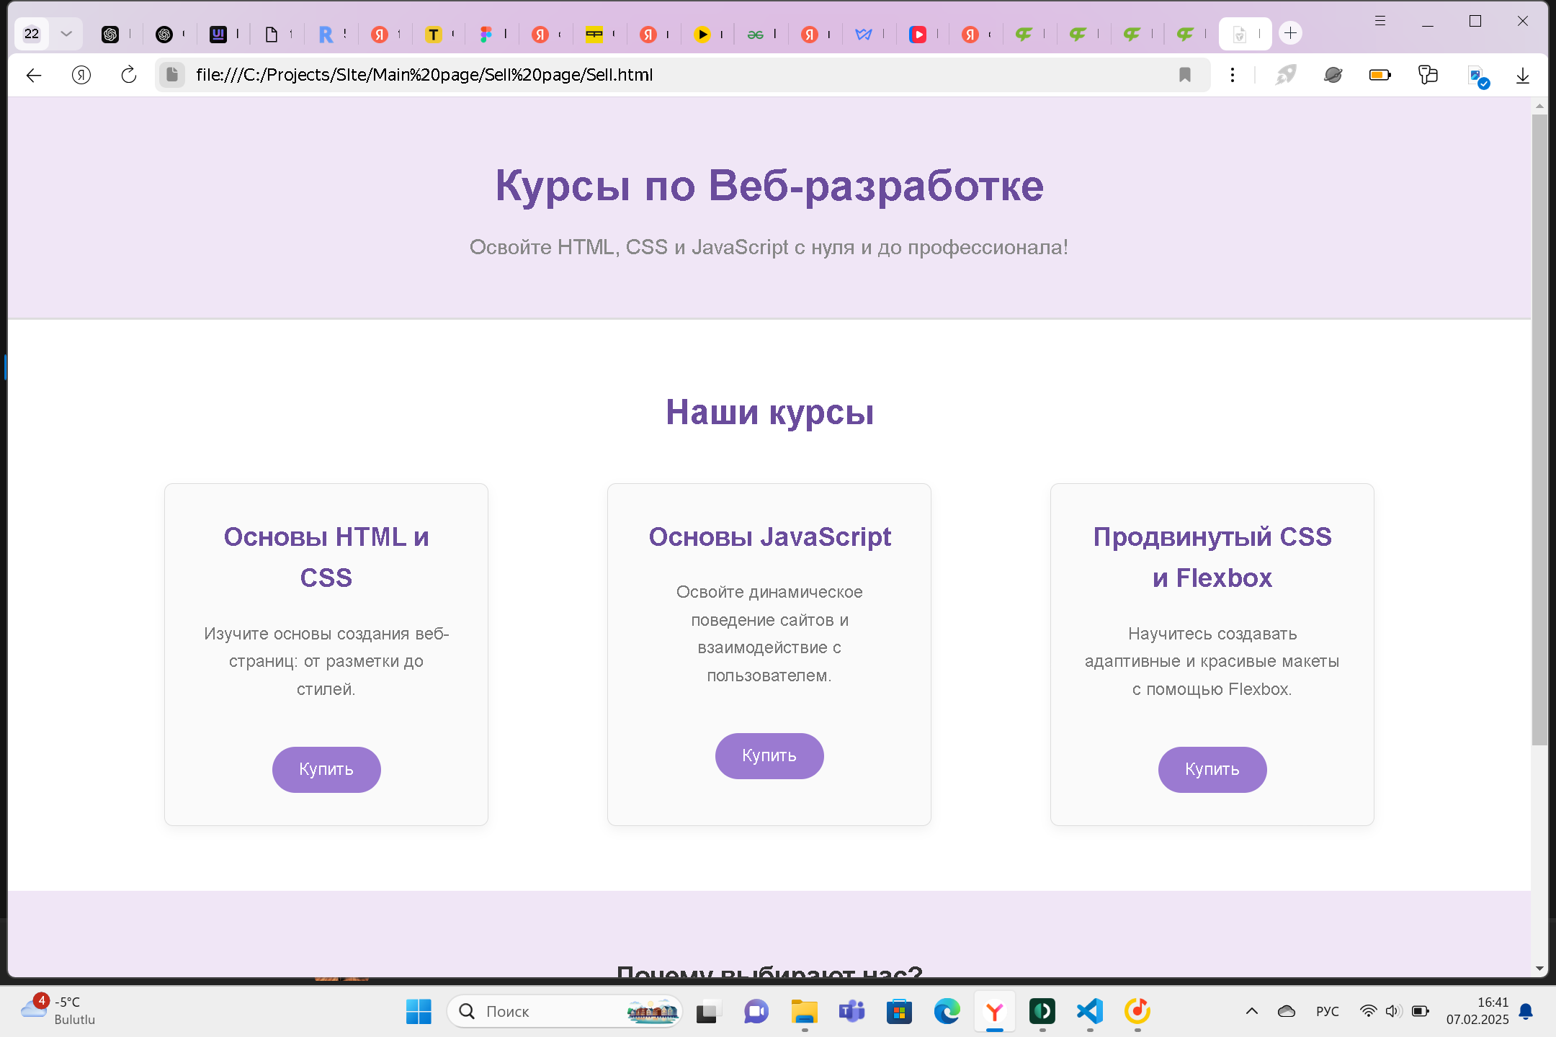Viewport: 1556px width, 1037px height.
Task: Open the browser hamburger menu
Action: [x=1380, y=21]
